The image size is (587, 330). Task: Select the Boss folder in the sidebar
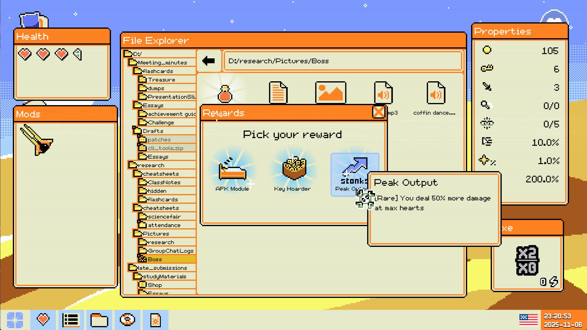pyautogui.click(x=155, y=259)
